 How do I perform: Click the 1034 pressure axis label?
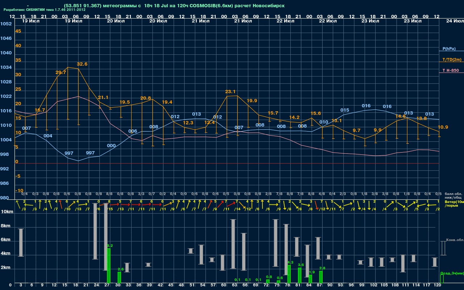pos(6,67)
